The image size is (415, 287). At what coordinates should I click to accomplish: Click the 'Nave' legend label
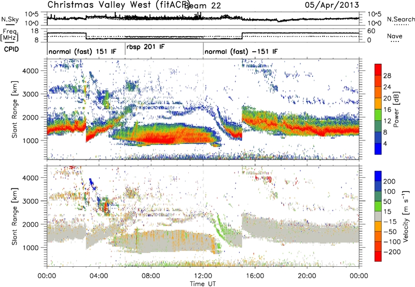pos(395,36)
